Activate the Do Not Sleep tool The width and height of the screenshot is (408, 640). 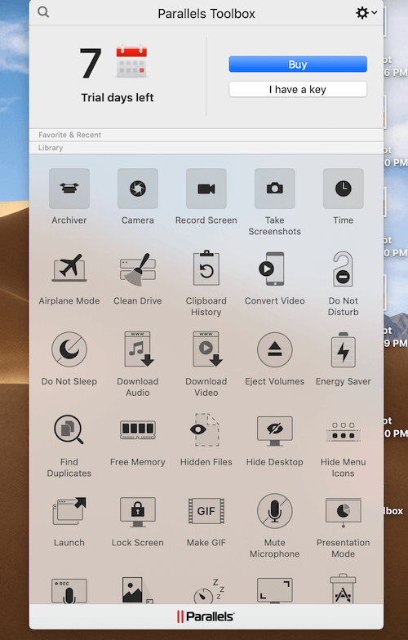pos(69,349)
